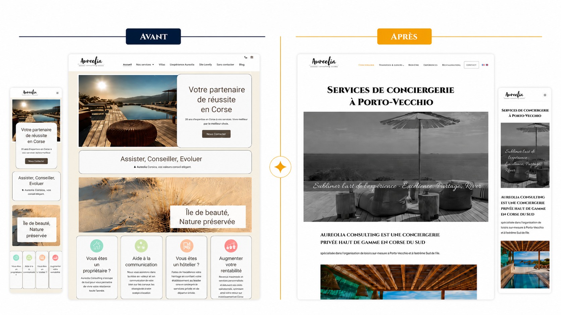The image size is (561, 315).
Task: Click the pool villa image in Après mobile preview
Action: (525, 264)
